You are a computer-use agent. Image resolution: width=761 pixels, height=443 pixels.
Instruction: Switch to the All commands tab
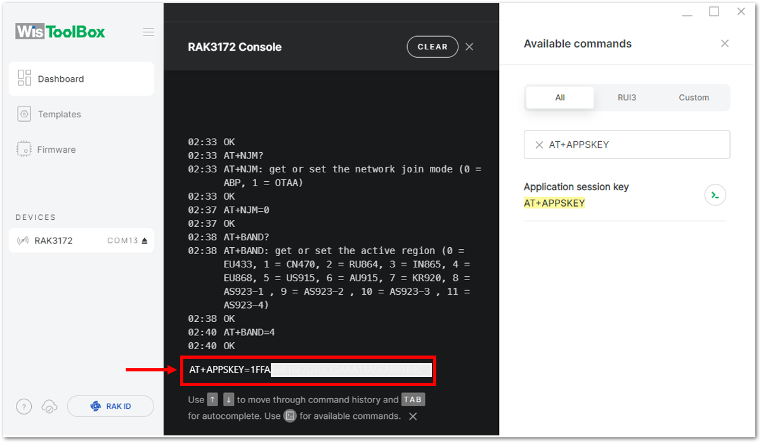coord(560,98)
